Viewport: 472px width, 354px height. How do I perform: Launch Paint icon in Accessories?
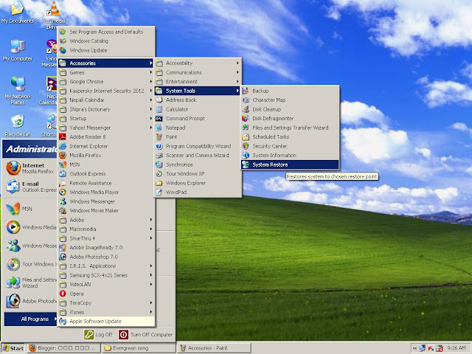tap(159, 137)
